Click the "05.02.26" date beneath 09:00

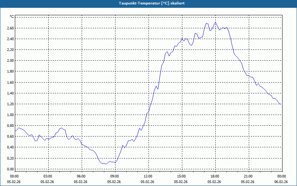tap(114, 182)
